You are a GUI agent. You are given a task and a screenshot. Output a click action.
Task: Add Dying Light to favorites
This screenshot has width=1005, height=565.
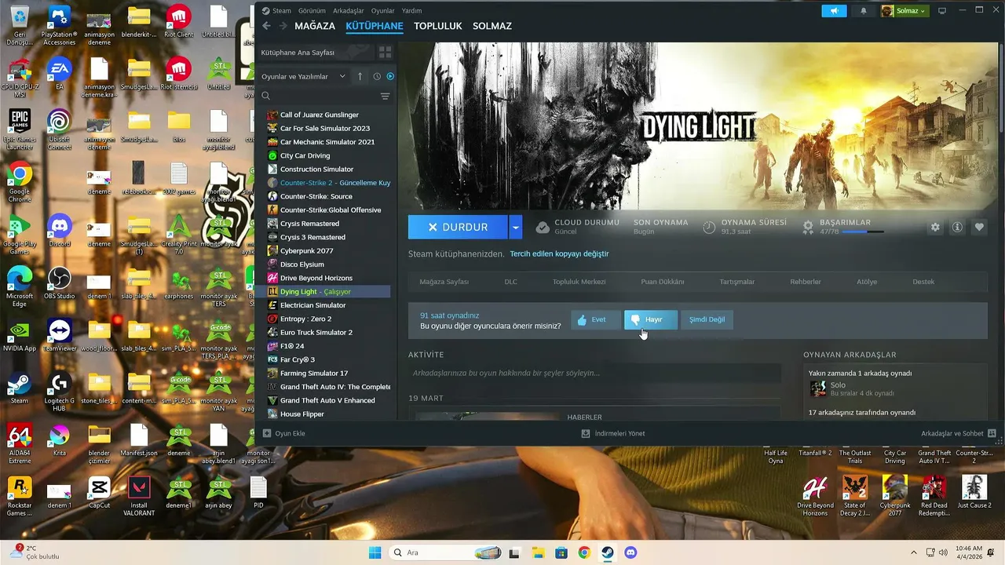point(979,227)
